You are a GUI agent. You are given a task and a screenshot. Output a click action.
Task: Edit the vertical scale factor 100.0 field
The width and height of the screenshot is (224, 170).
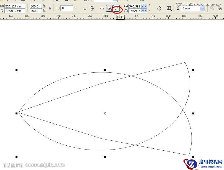pos(36,11)
